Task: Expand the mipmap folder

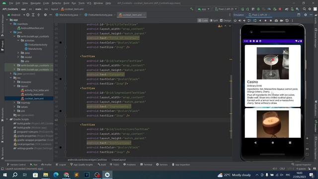Action: point(14,103)
